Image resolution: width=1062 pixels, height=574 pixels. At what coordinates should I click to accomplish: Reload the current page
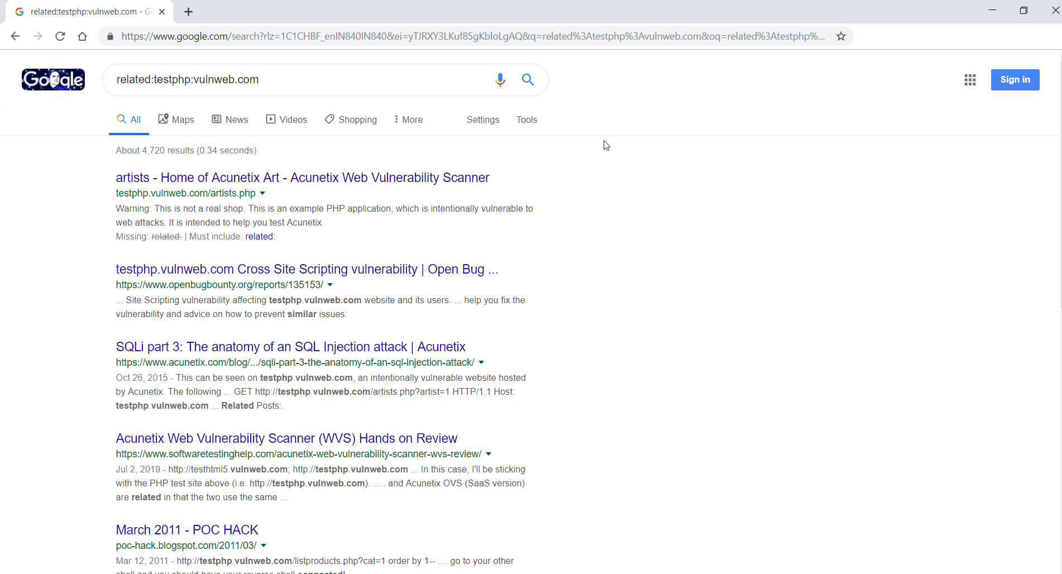tap(60, 36)
